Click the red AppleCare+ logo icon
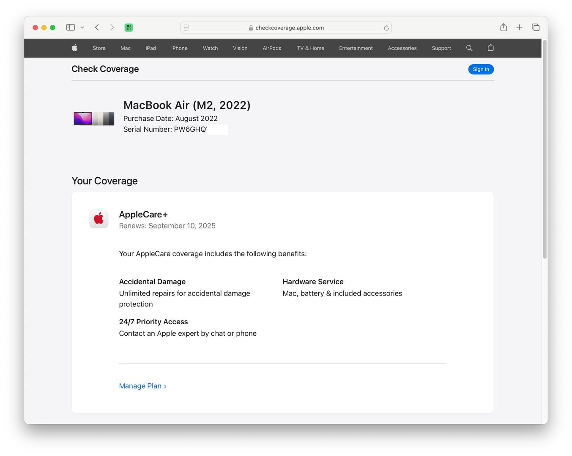Viewport: 572px width, 456px height. (99, 219)
